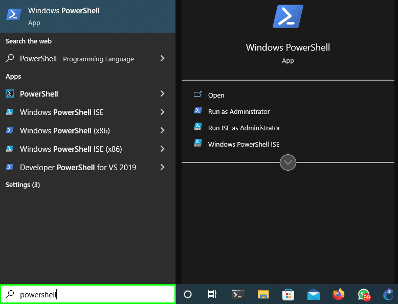Viewport: 398px width, 304px height.
Task: Click the Run ISE as Administrator icon
Action: click(198, 127)
